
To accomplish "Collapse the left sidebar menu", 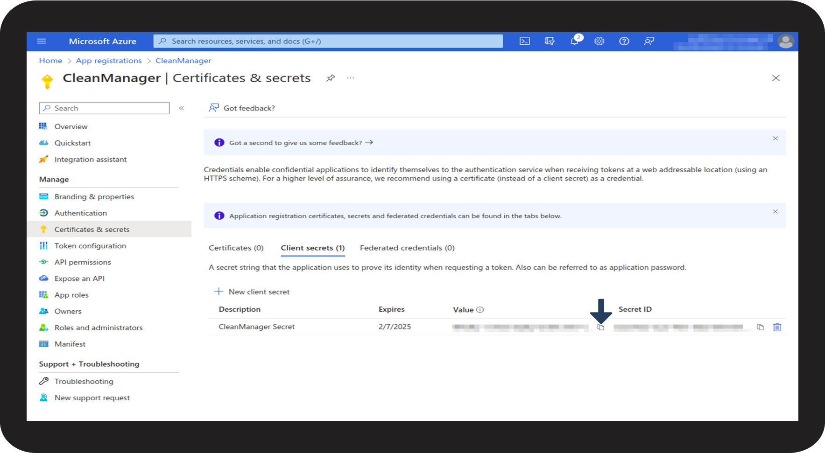I will coord(182,108).
